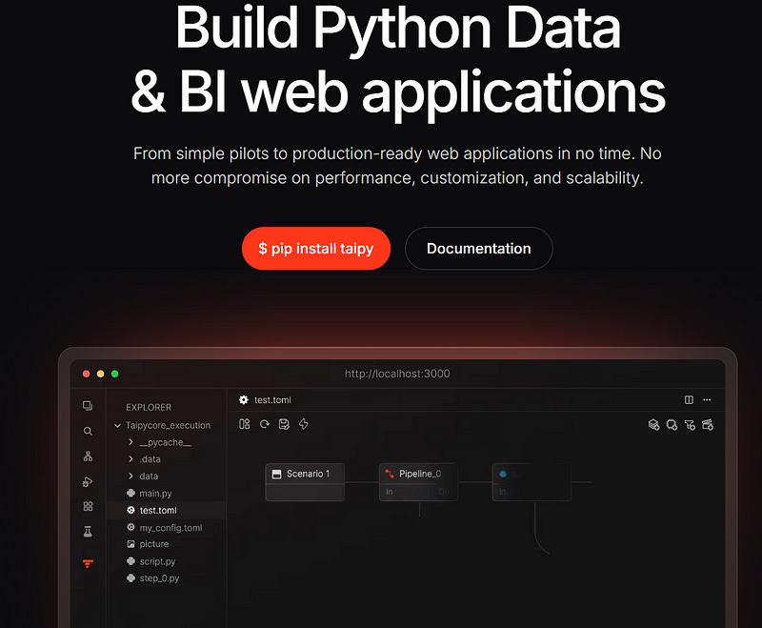Expand the .data folder chevron
This screenshot has height=628, width=762.
click(130, 458)
